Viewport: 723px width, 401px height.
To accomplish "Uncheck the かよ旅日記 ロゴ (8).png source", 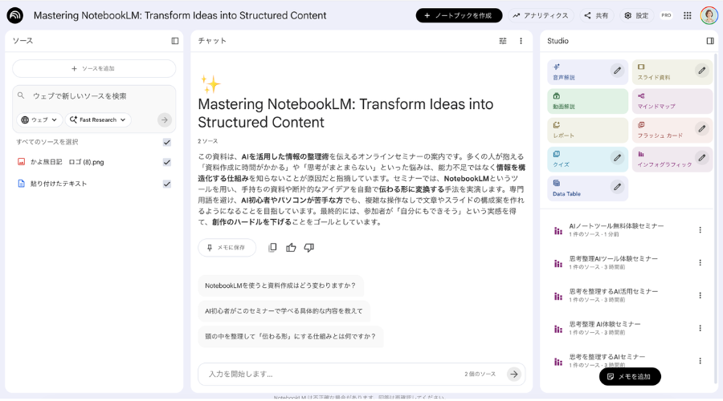I will click(x=167, y=162).
